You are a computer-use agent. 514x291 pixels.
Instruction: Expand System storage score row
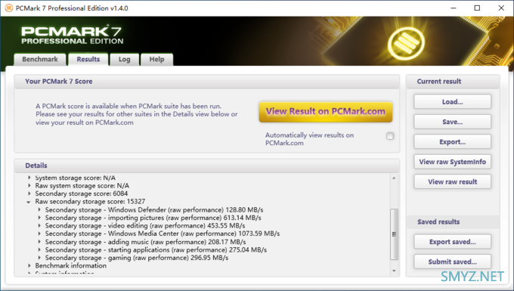pyautogui.click(x=29, y=178)
